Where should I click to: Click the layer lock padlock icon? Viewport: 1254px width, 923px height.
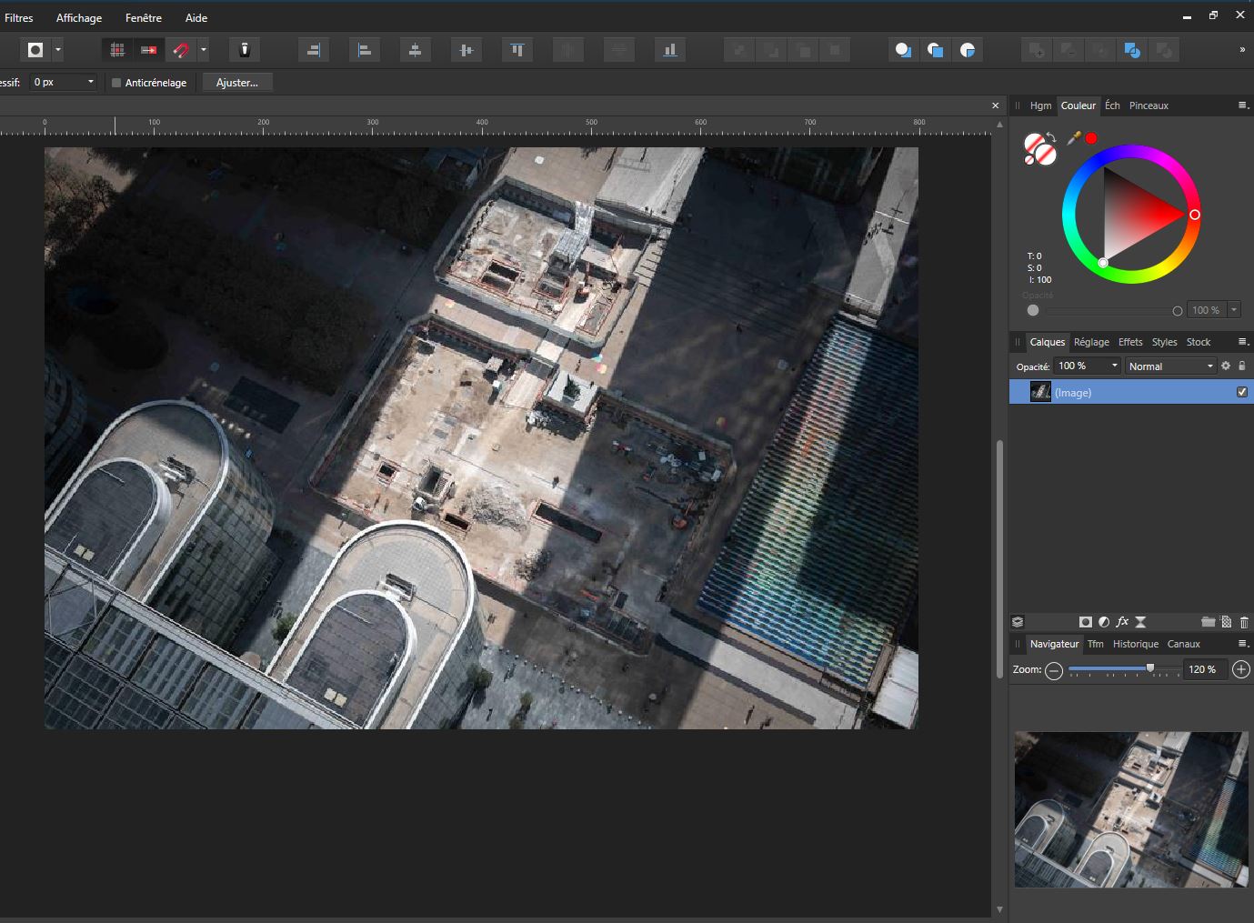point(1242,366)
